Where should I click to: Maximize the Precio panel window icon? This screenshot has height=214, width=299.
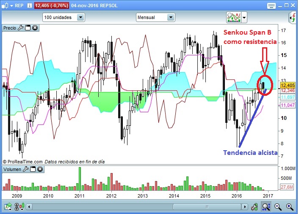tap(28, 28)
